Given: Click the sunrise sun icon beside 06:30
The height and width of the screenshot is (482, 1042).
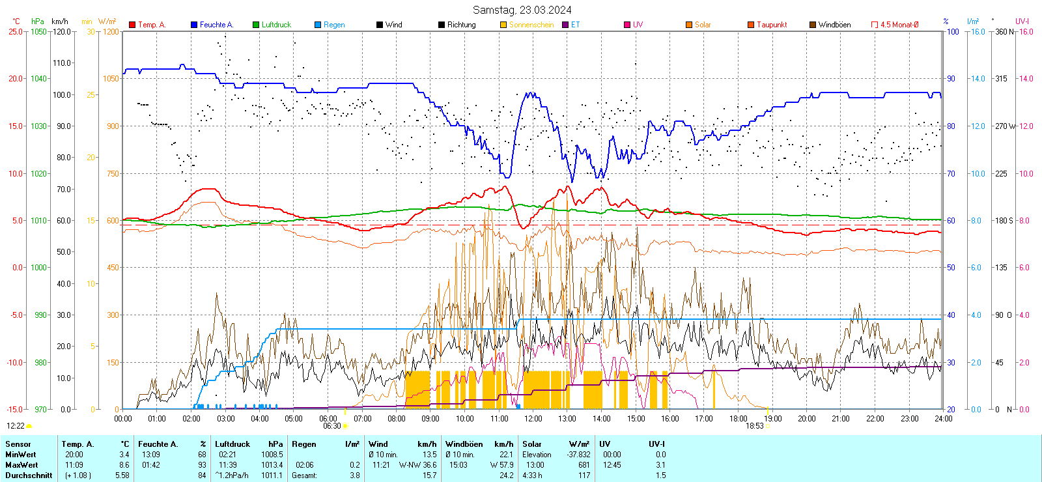Looking at the screenshot, I should [345, 426].
